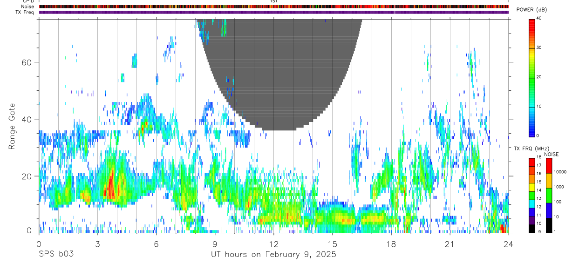Click the 18 tick on UT hours axis

[x=391, y=244]
